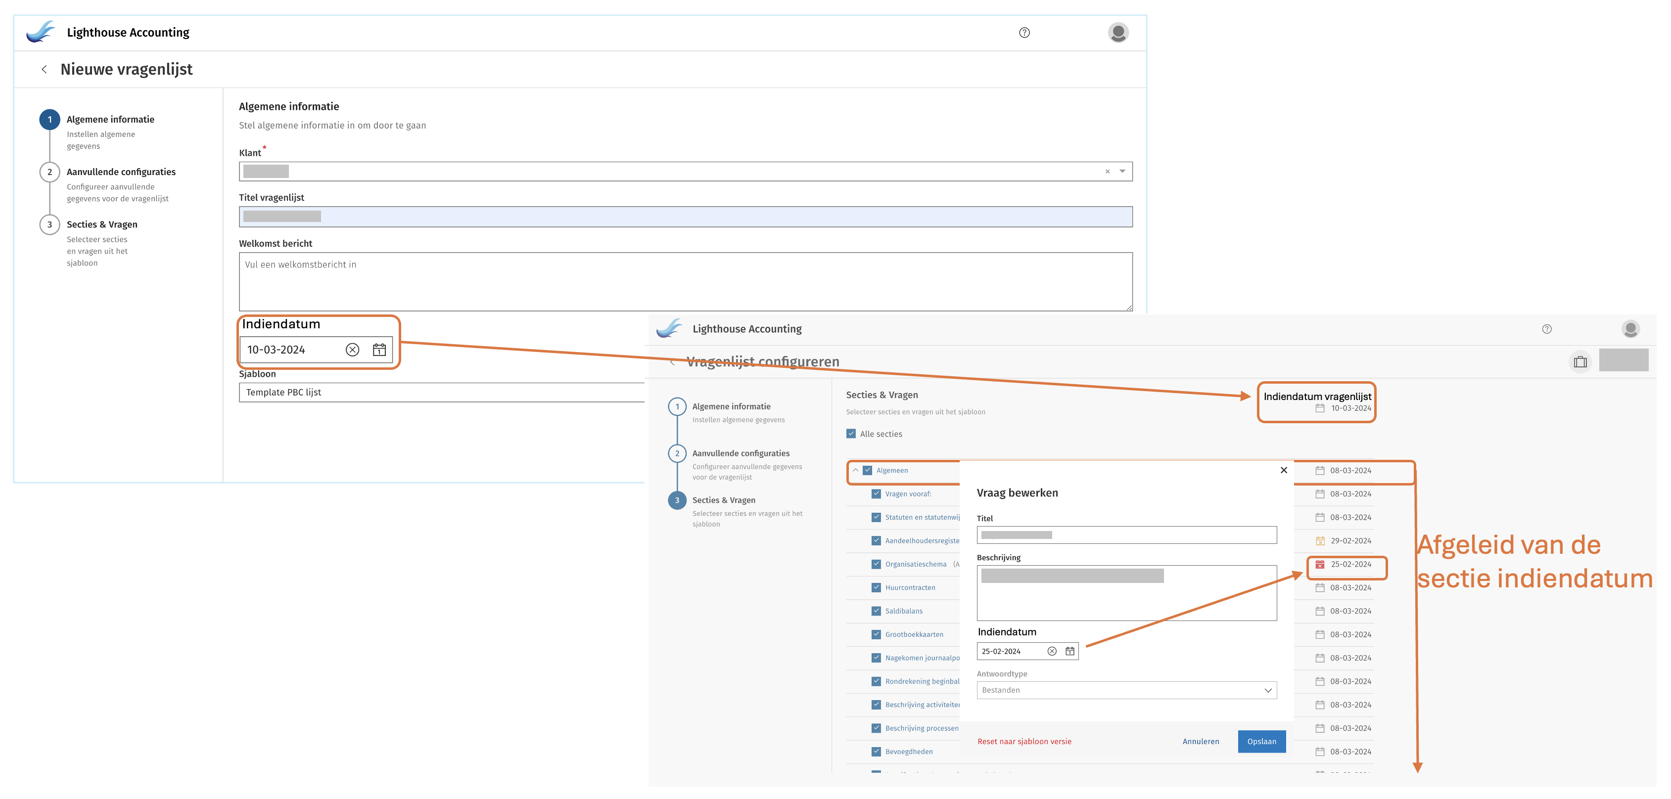Viewport: 1671px width, 799px height.
Task: Click the briefcase icon in configureren header
Action: pos(1580,362)
